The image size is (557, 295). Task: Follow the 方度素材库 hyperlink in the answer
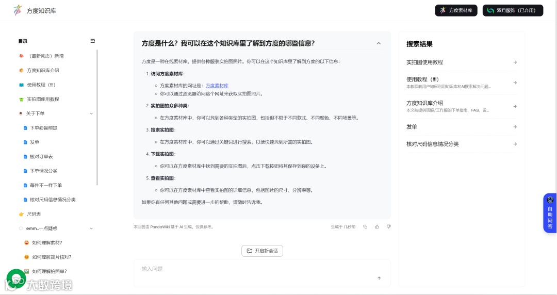tap(217, 86)
